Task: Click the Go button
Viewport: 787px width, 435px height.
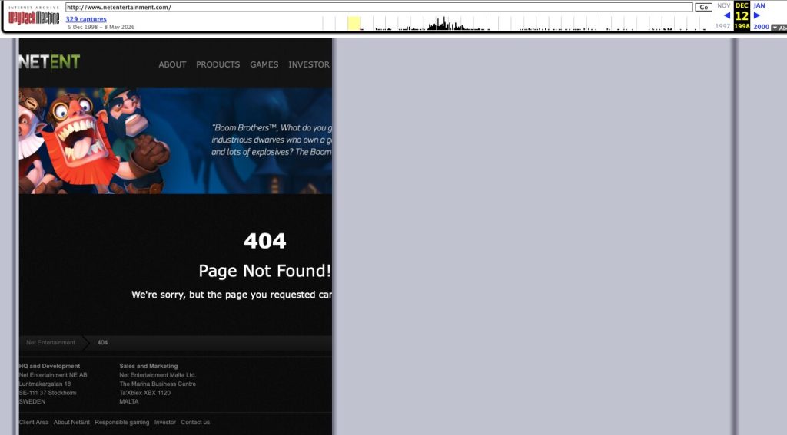Action: pos(703,7)
